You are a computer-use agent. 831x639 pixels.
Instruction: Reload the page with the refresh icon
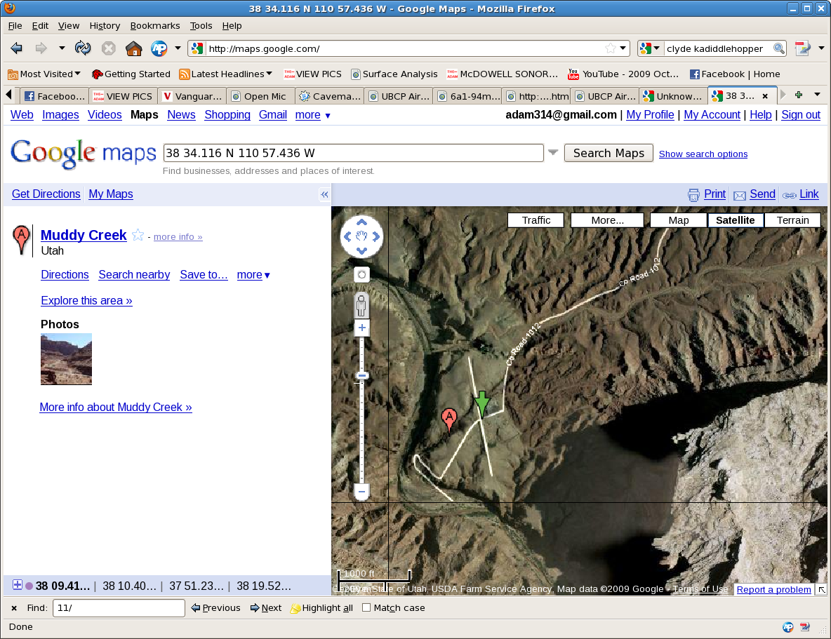(83, 48)
